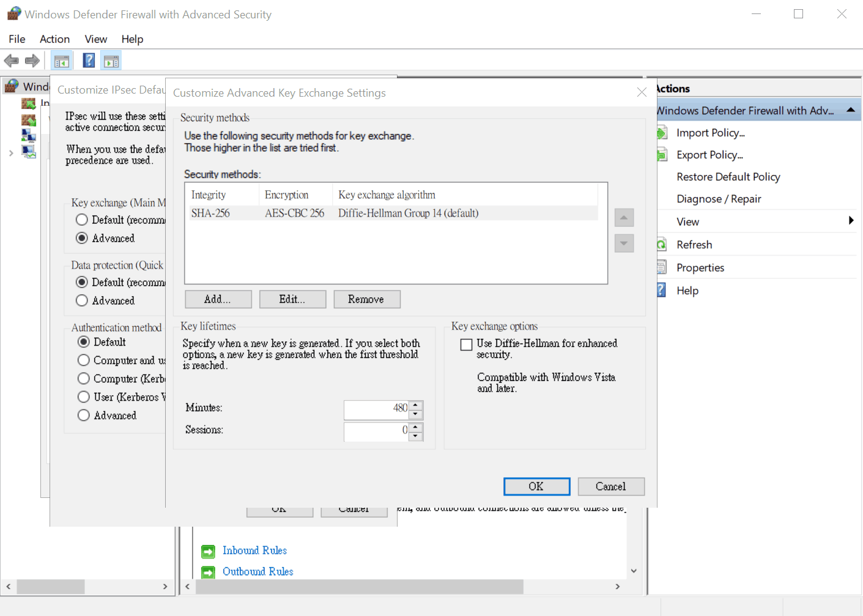863x616 pixels.
Task: Select User (Kerberos) authentication radio
Action: 84,396
